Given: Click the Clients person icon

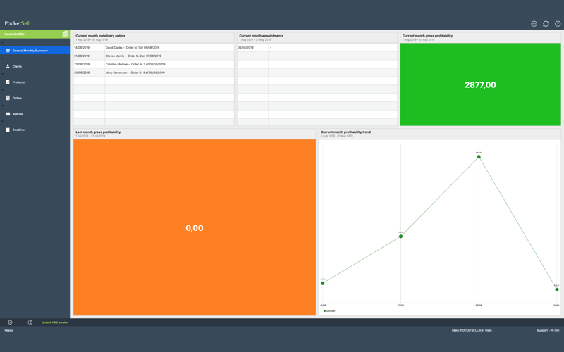Looking at the screenshot, I should coord(8,66).
